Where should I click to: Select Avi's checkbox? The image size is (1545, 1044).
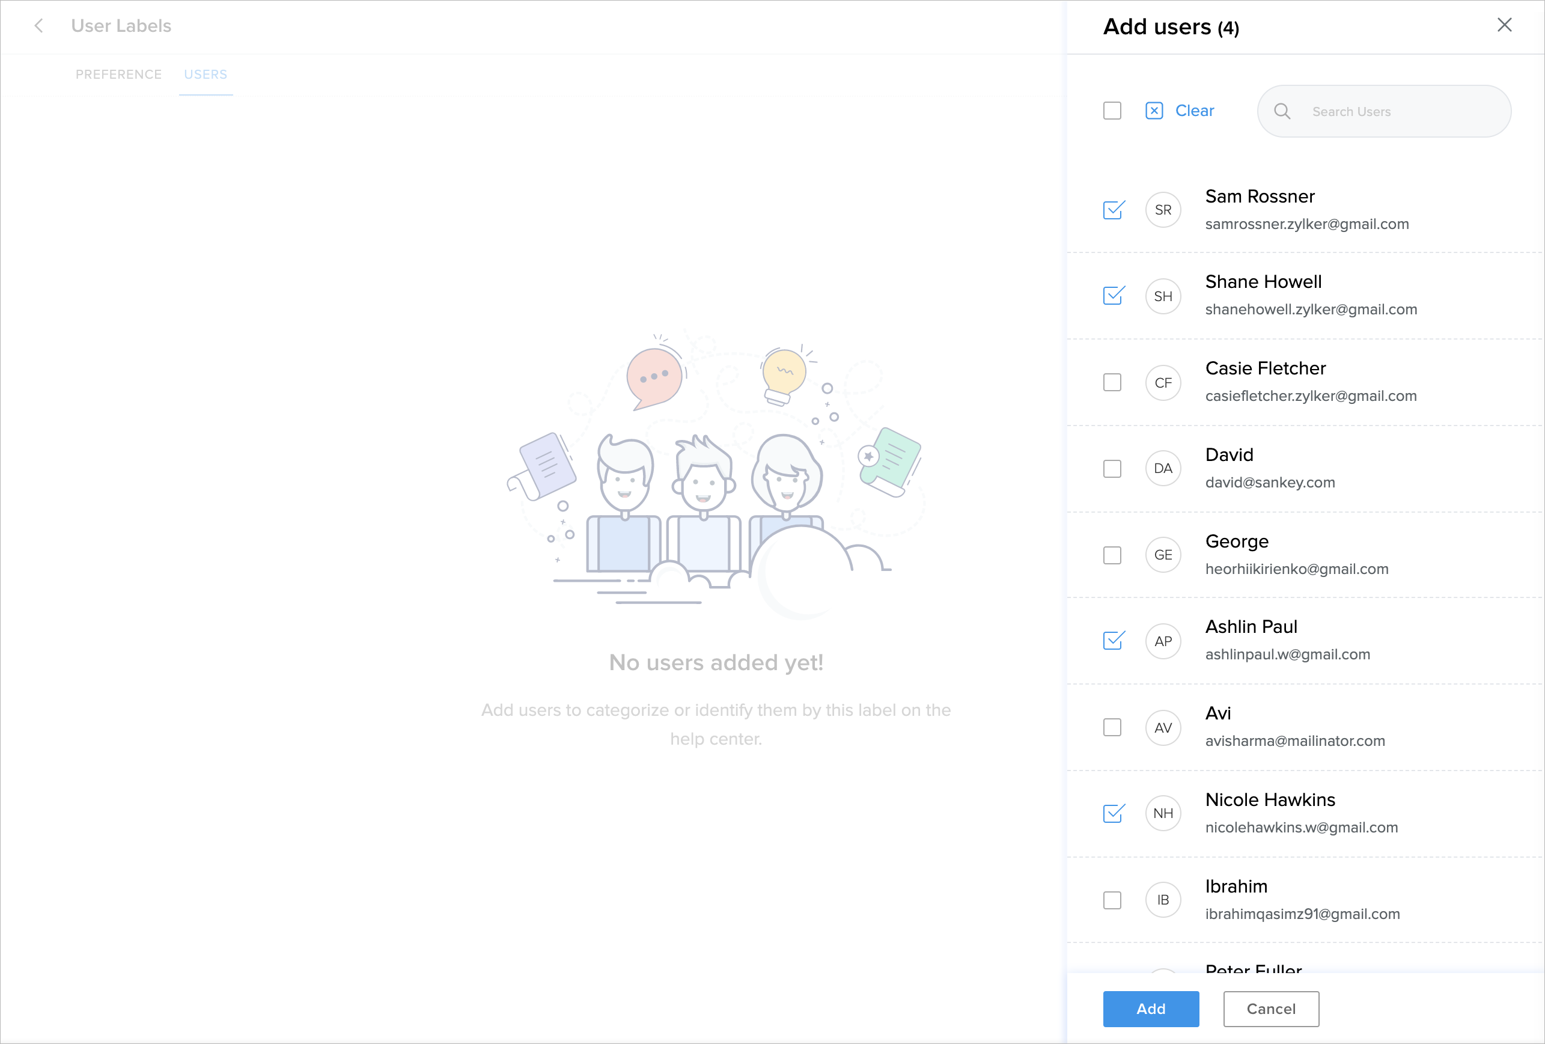coord(1112,727)
